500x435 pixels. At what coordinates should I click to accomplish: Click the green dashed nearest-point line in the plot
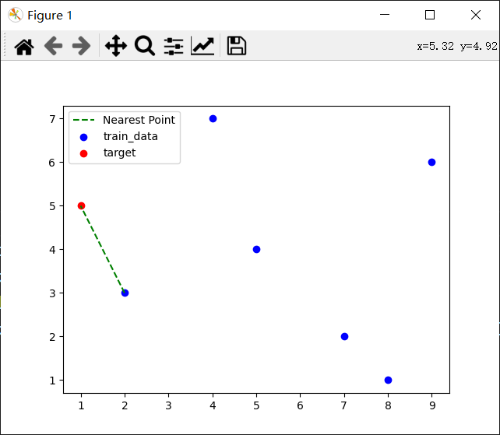coord(103,249)
